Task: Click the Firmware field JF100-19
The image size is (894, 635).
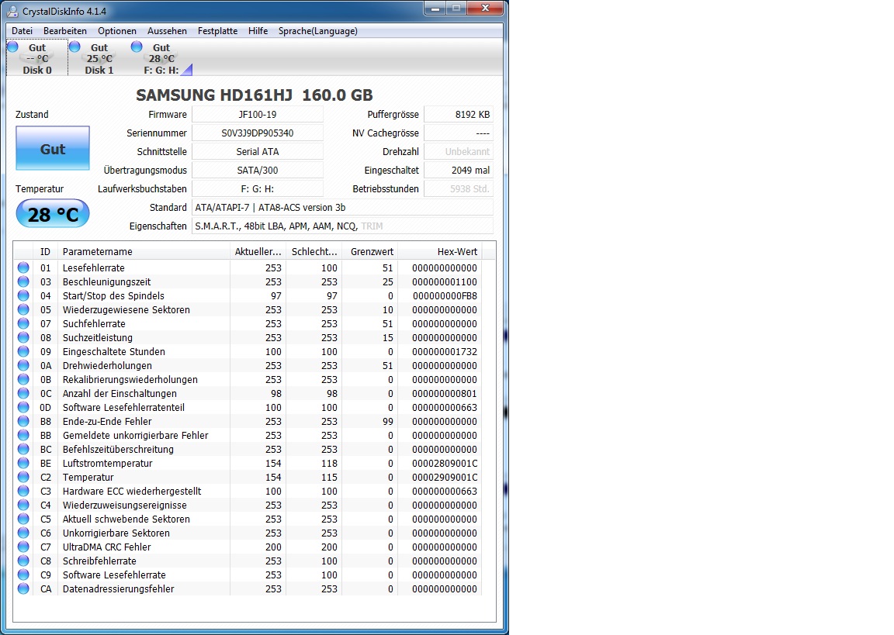Action: click(x=258, y=114)
